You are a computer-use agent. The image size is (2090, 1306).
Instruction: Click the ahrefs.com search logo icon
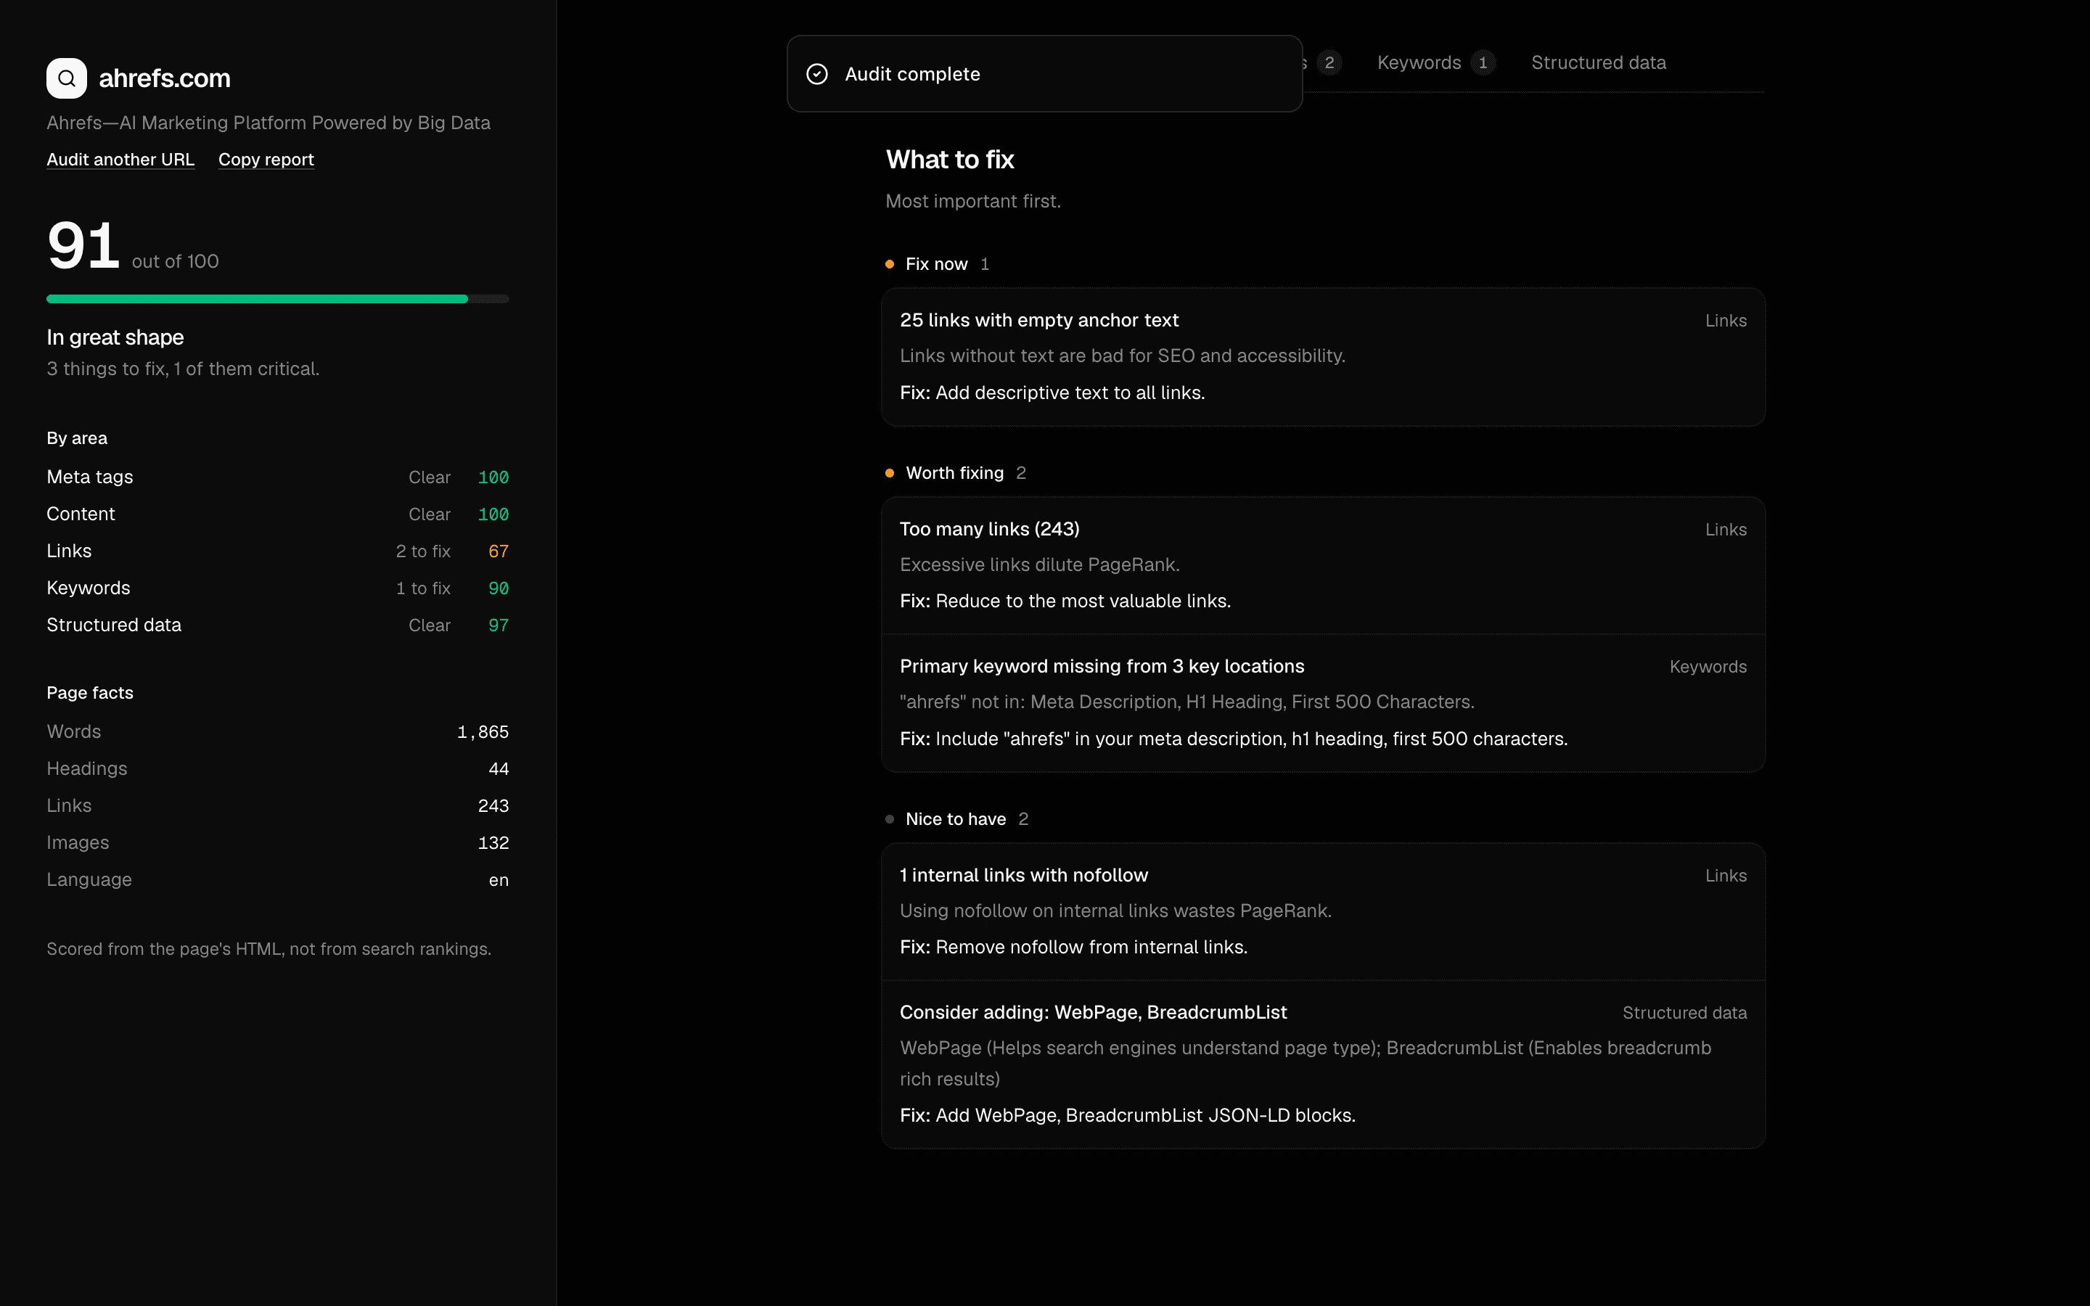tap(67, 78)
